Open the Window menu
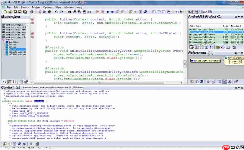Viewport: 244px width, 150px height. click(x=69, y=8)
